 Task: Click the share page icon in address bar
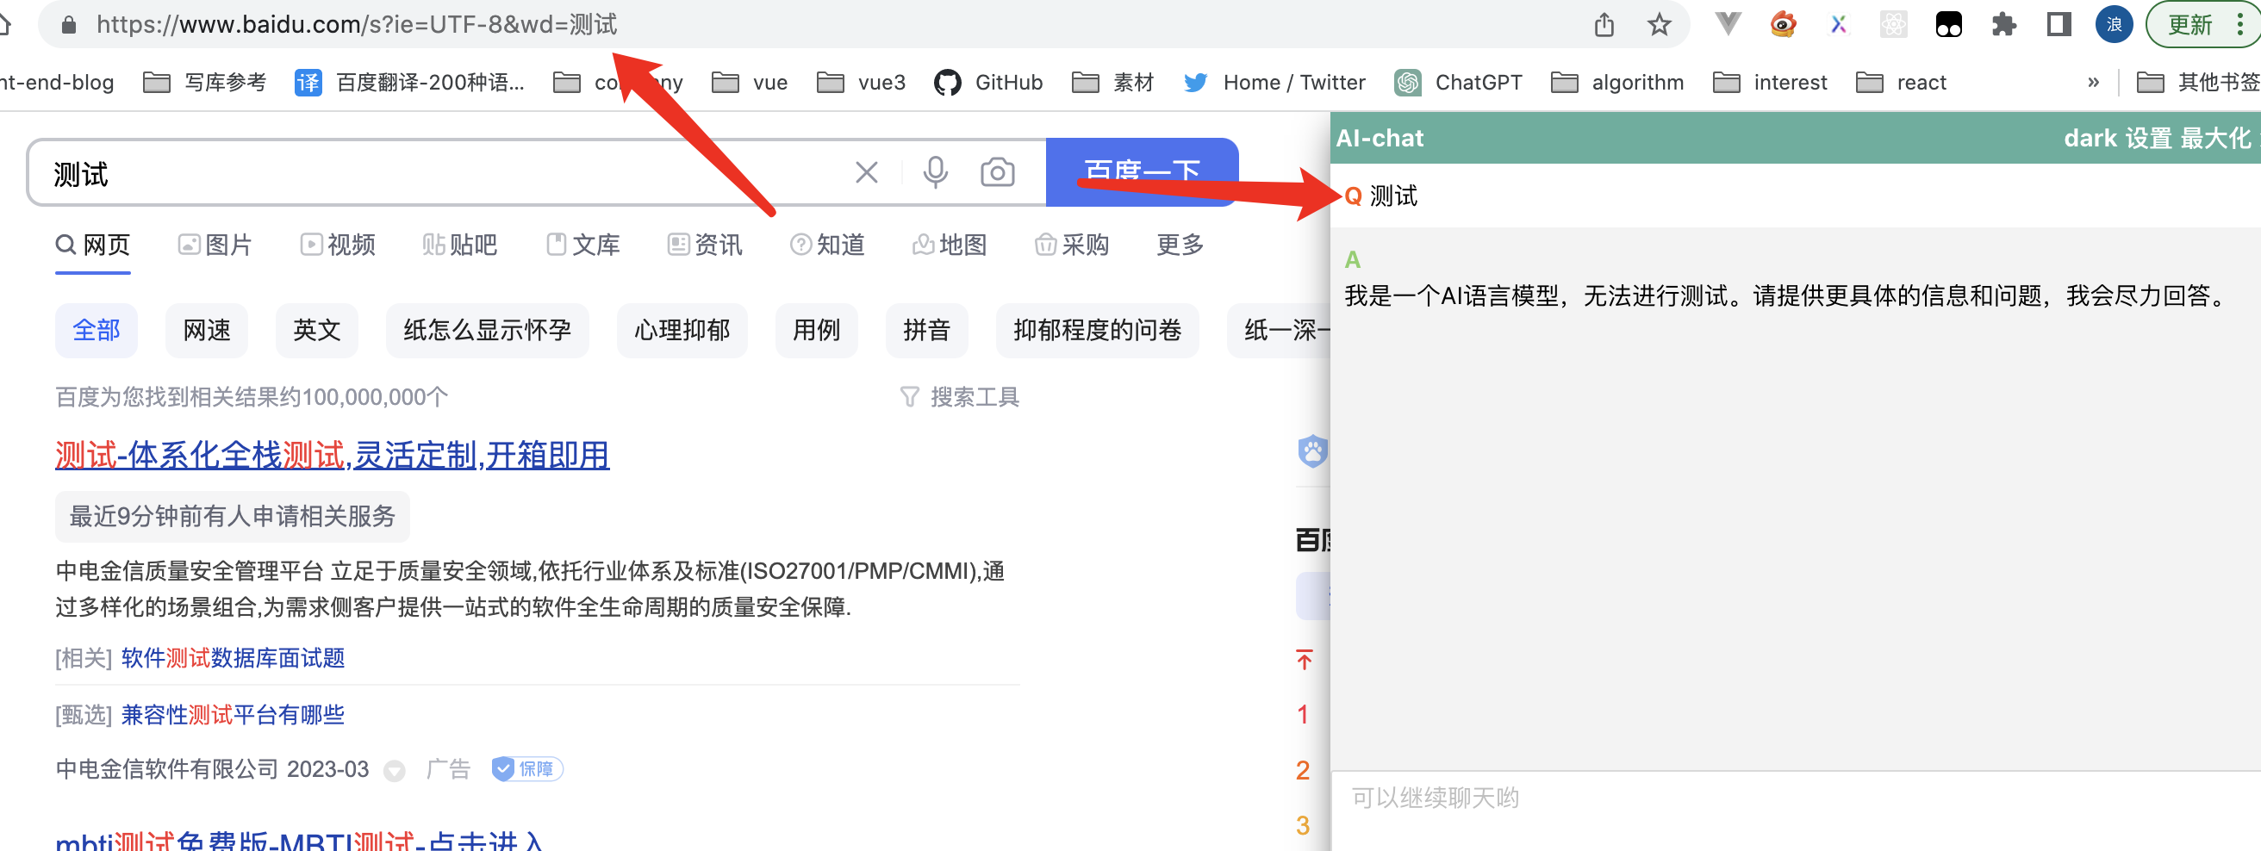(x=1604, y=25)
